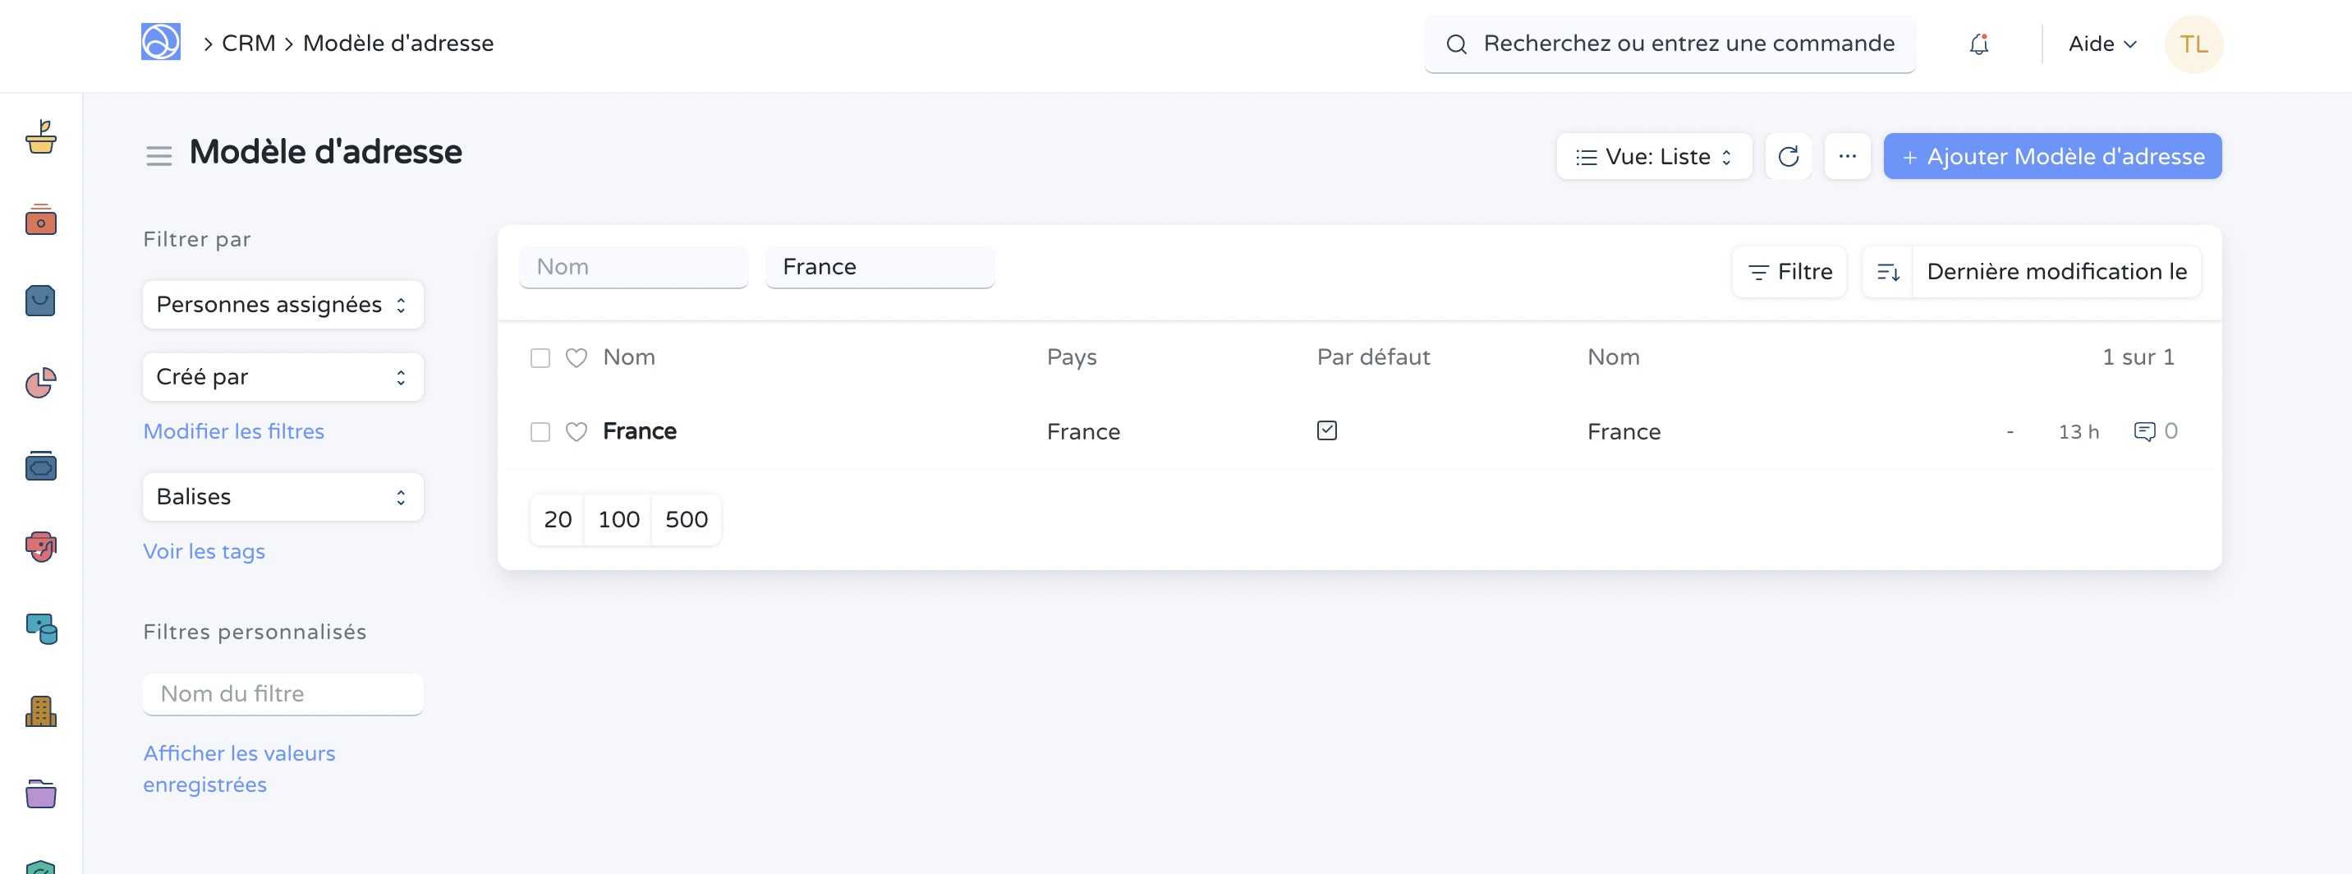The width and height of the screenshot is (2352, 874).
Task: Open the pie chart sidebar icon
Action: pos(41,383)
